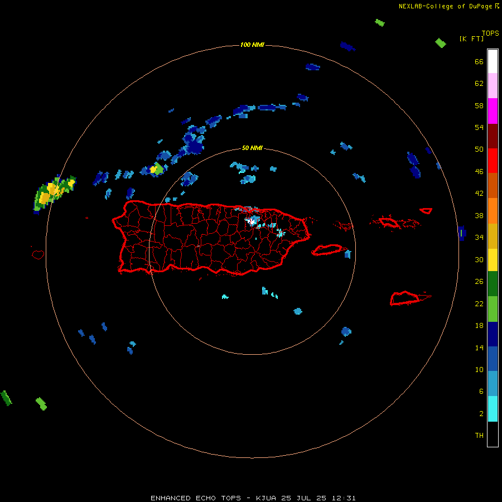Screen dimensions: 502x502
Task: Click the K FT units label
Action: tap(471, 38)
